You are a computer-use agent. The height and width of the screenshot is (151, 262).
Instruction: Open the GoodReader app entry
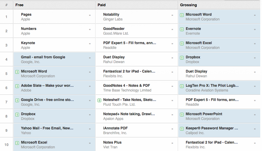pos(114,29)
